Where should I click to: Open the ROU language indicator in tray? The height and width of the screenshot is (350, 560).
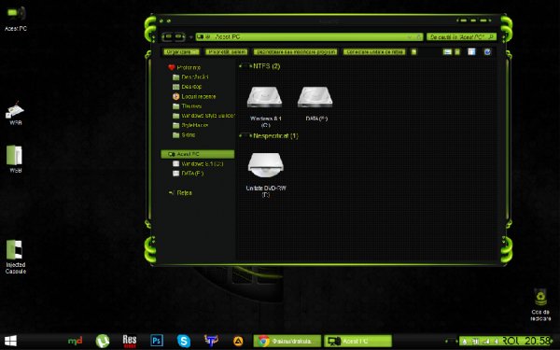click(x=511, y=341)
